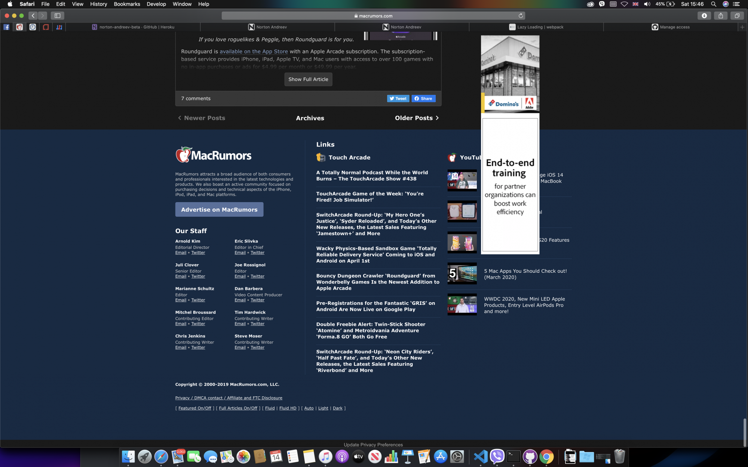Open '5 Mac Apps' video thumbnail
This screenshot has width=748, height=467.
coord(462,273)
